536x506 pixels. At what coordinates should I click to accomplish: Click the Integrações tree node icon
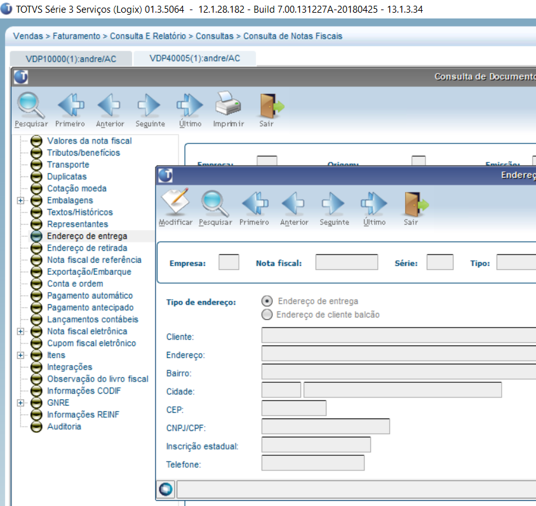(x=36, y=367)
